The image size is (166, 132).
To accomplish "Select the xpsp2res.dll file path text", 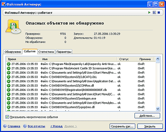I will click(x=67, y=107).
